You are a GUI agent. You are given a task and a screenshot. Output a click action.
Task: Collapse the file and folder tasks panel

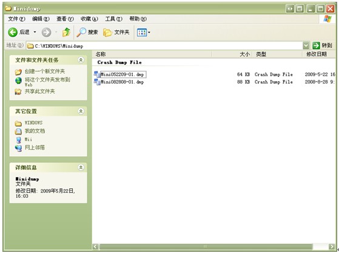coord(81,60)
